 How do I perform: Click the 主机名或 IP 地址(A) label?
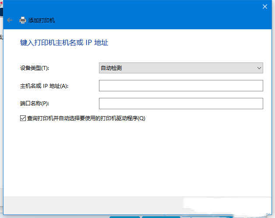click(x=44, y=86)
